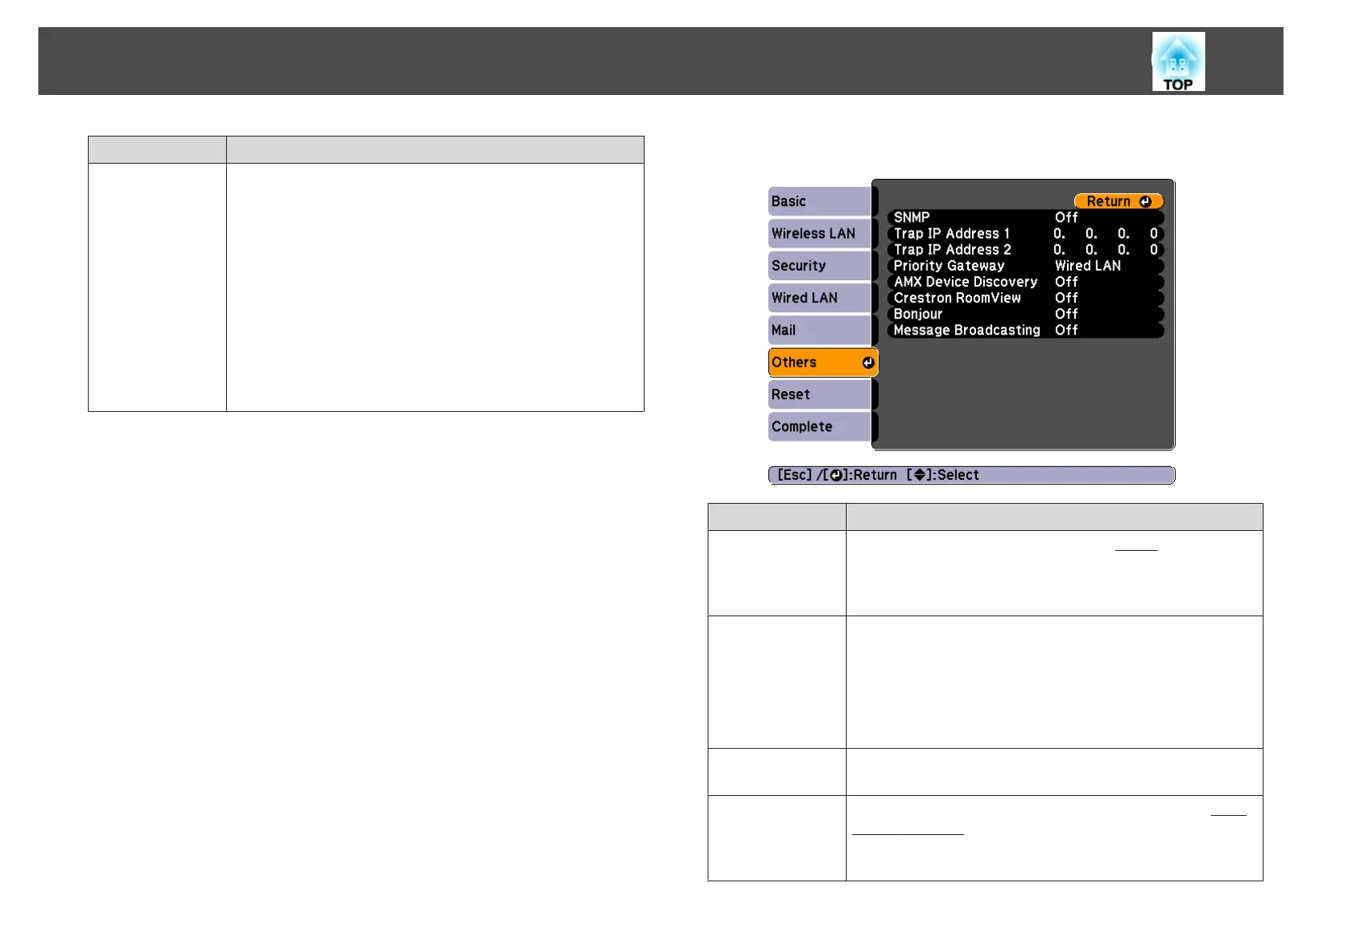Screen dimensions: 1345x950
Task: Click the Off value for Message Broadcasting
Action: (x=1066, y=330)
